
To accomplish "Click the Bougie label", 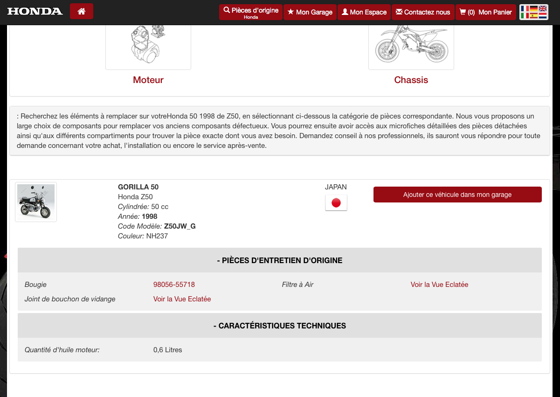I will point(35,285).
